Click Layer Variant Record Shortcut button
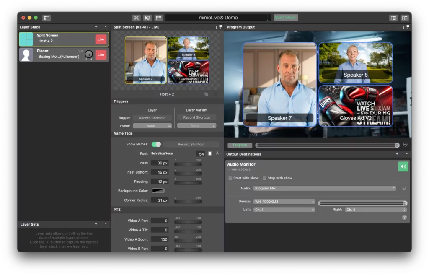The height and width of the screenshot is (275, 429). [x=197, y=117]
